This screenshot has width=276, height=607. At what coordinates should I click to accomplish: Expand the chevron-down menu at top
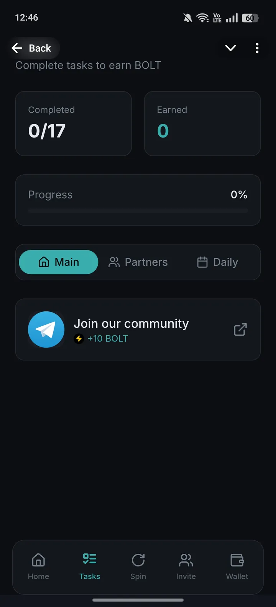(x=230, y=48)
